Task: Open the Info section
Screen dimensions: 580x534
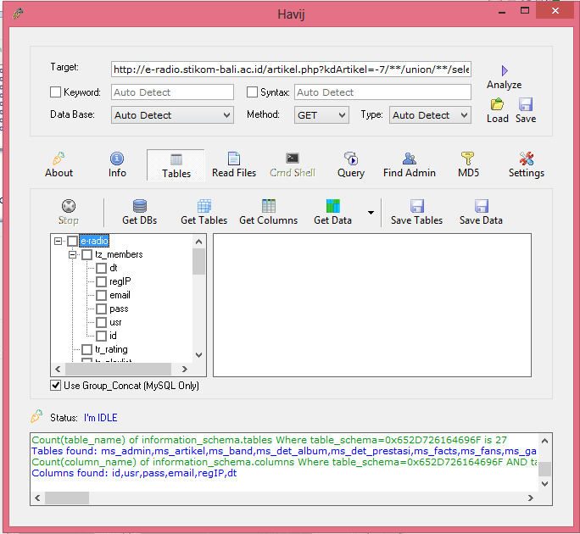Action: point(117,165)
